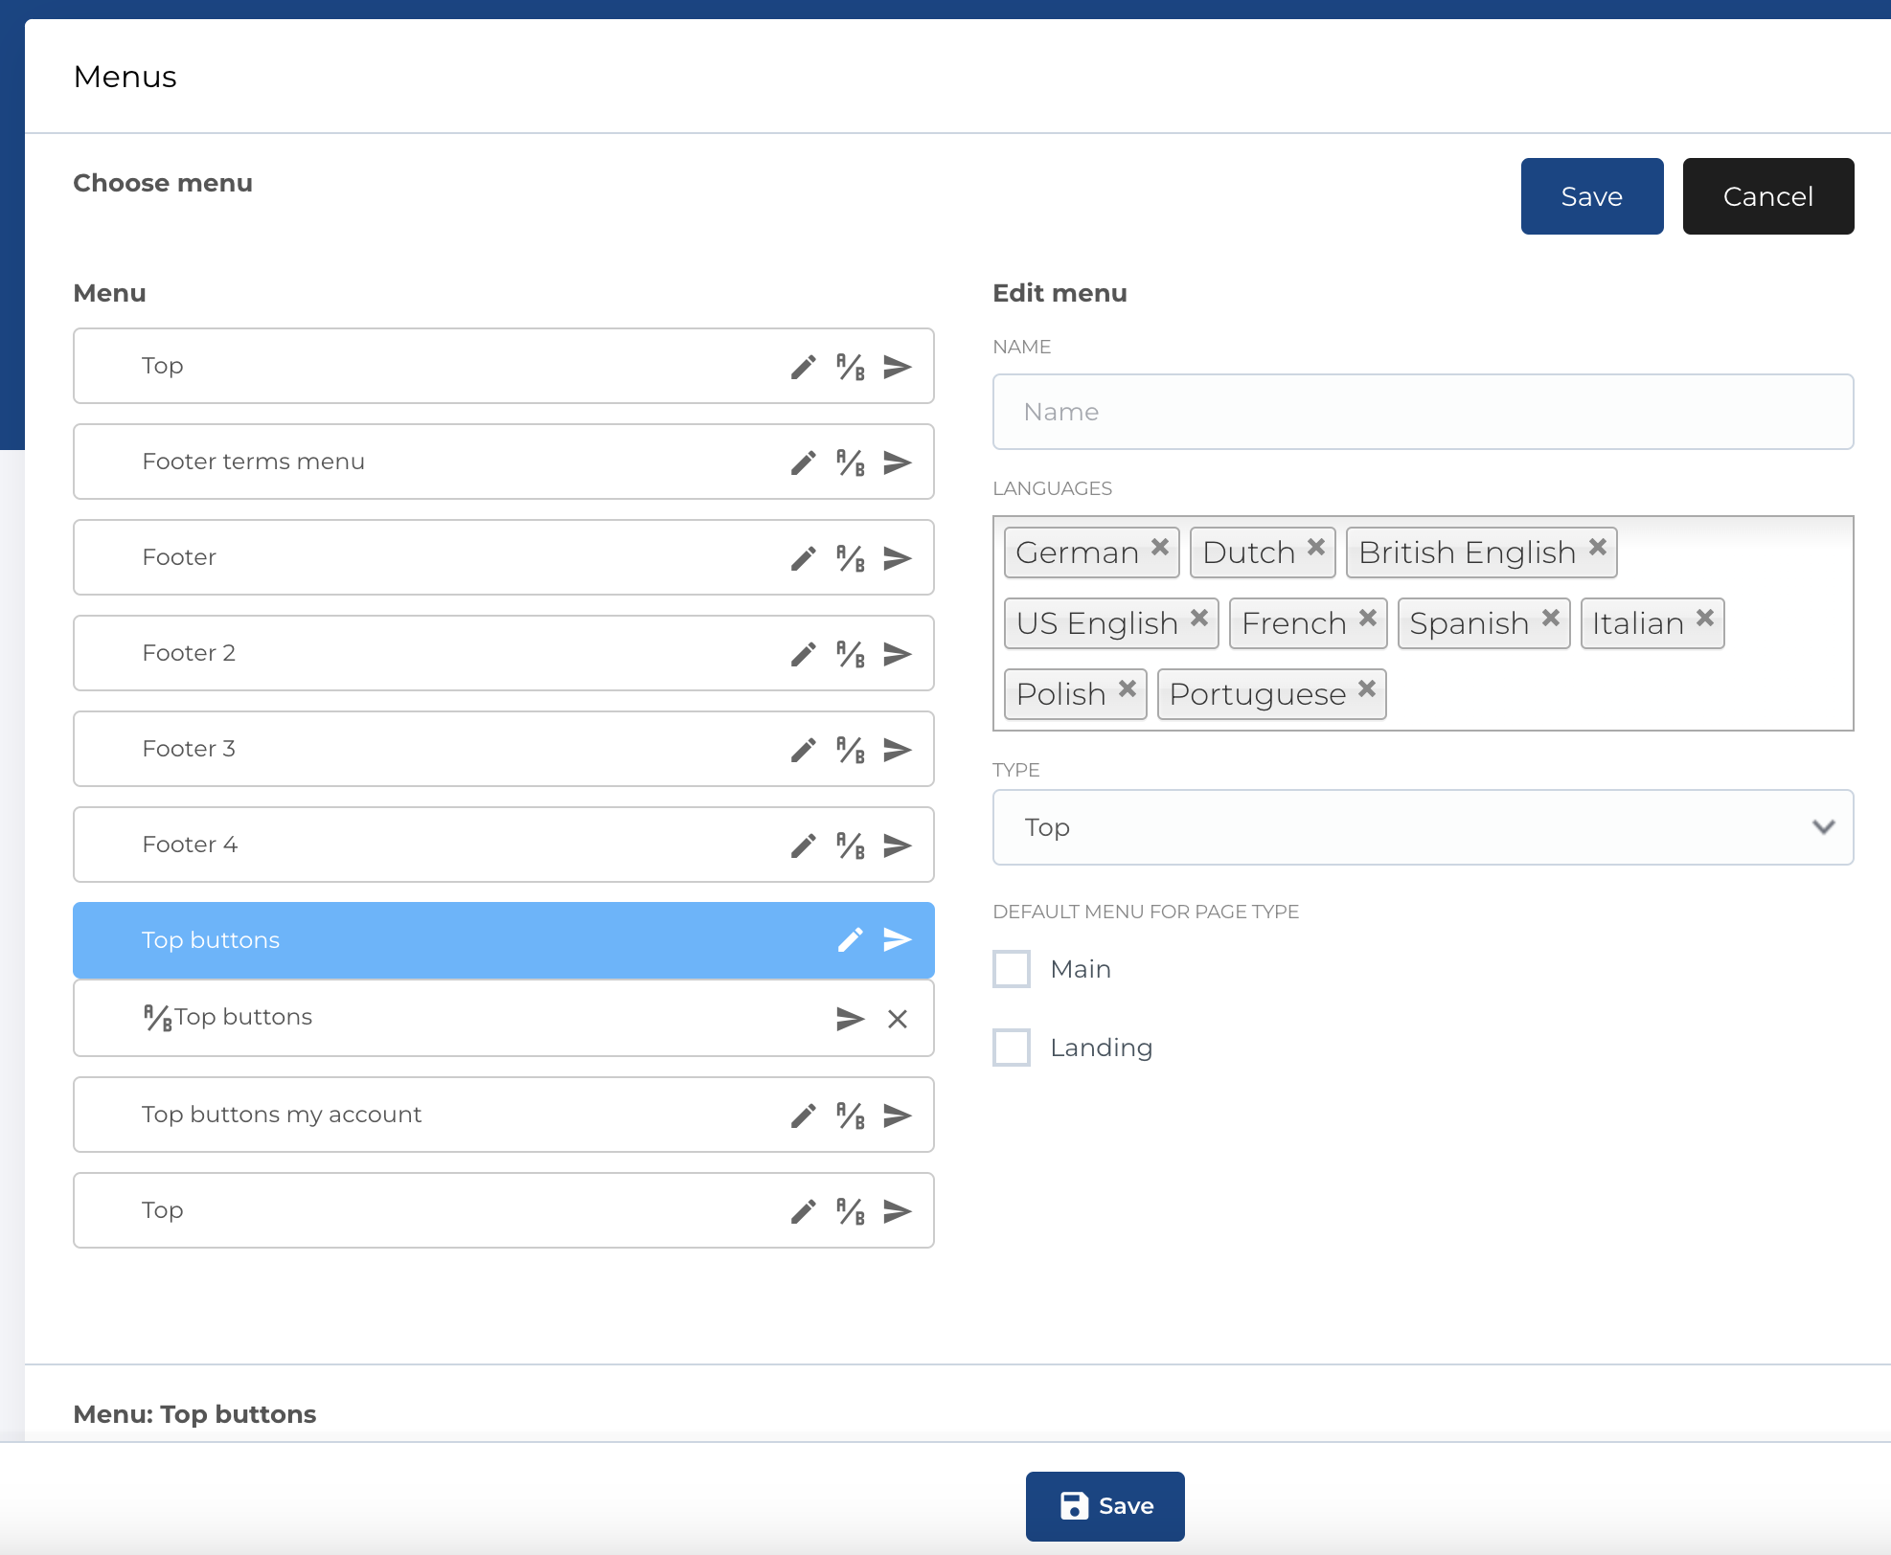The height and width of the screenshot is (1555, 1891).
Task: Enable the Main default menu checkbox
Action: point(1011,968)
